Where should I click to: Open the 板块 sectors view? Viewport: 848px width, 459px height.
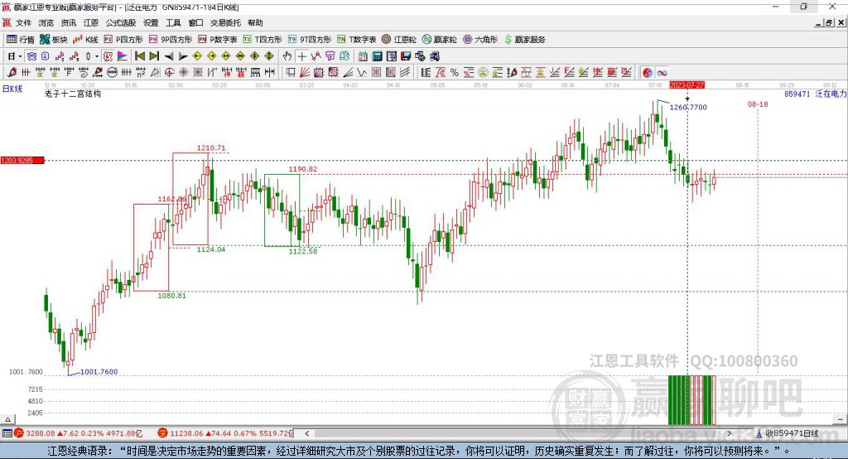pos(54,40)
